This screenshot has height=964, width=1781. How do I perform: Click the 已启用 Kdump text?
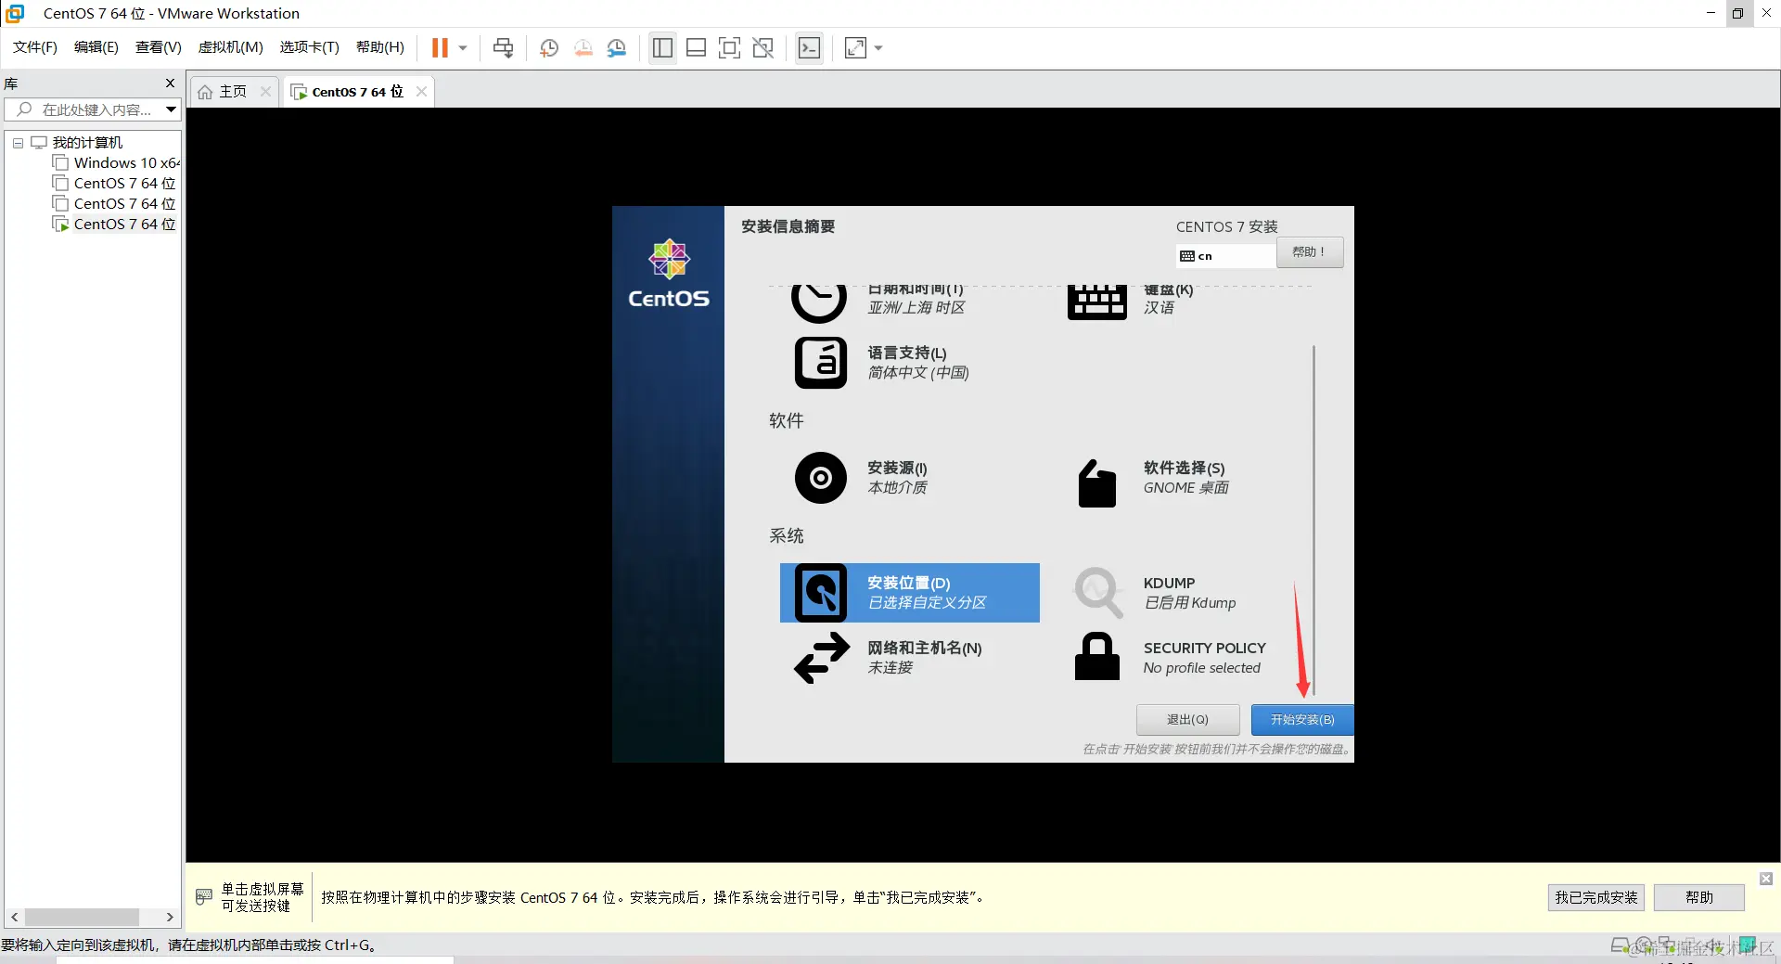point(1190,603)
